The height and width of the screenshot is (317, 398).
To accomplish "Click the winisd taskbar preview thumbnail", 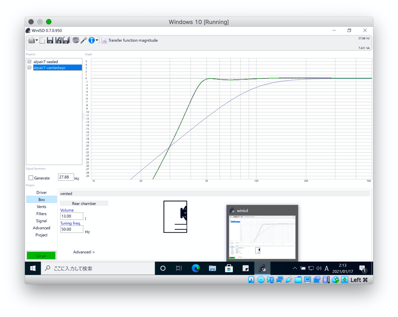I will 262,233.
